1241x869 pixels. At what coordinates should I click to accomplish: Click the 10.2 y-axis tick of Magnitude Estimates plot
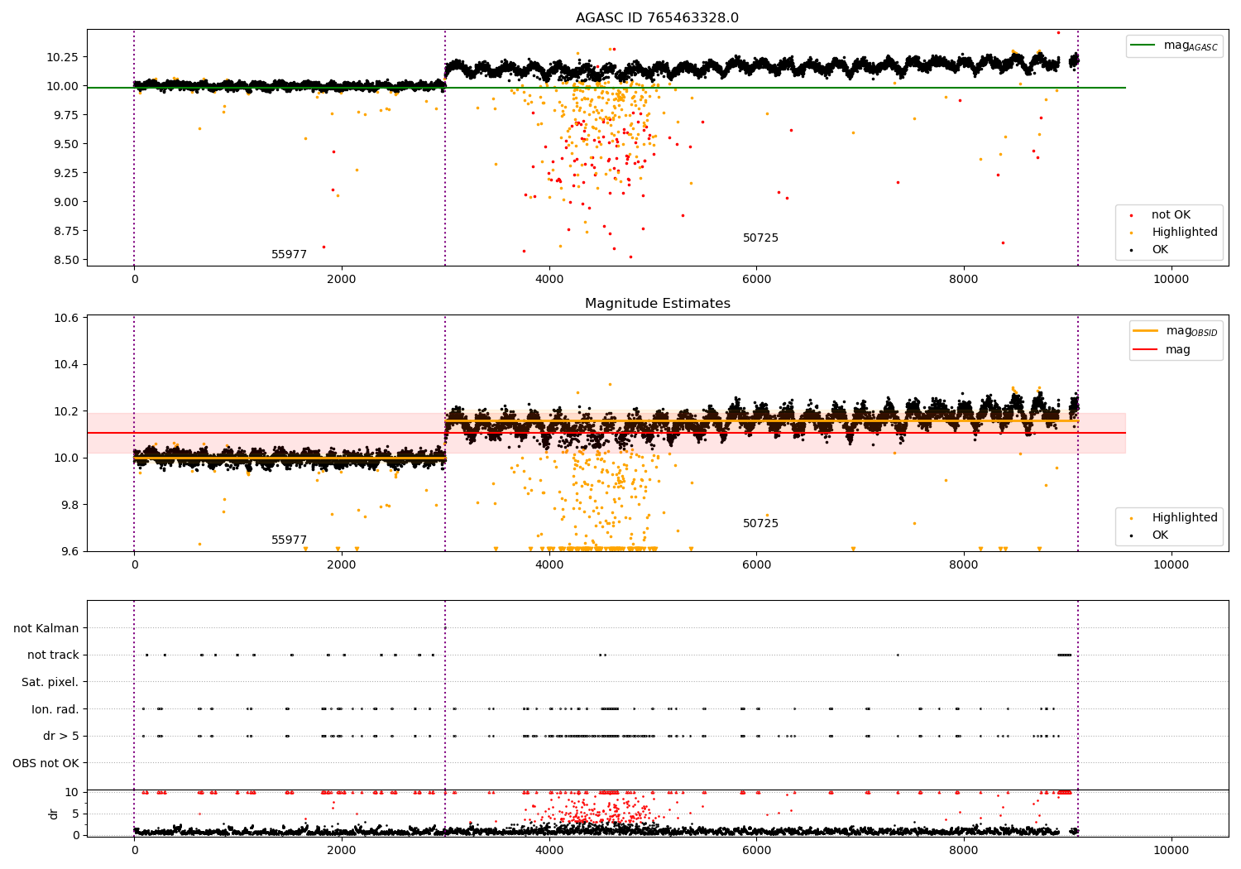[66, 411]
